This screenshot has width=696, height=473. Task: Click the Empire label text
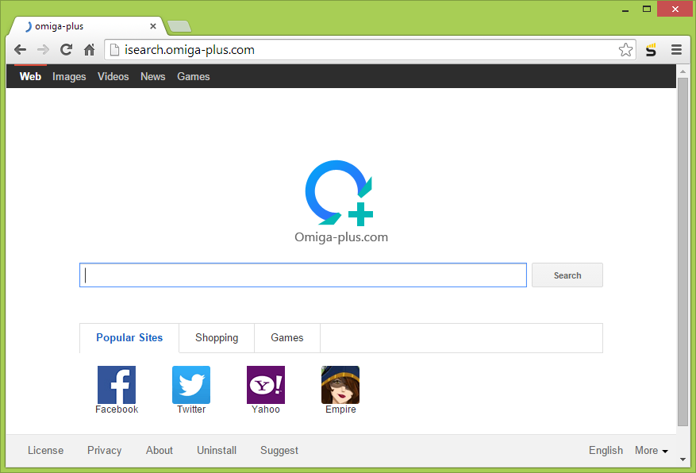[x=340, y=409]
